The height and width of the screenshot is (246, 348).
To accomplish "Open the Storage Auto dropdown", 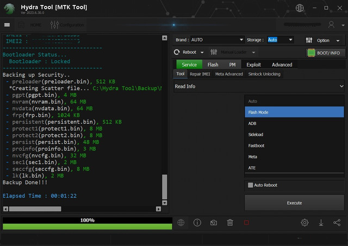I will click(x=281, y=40).
